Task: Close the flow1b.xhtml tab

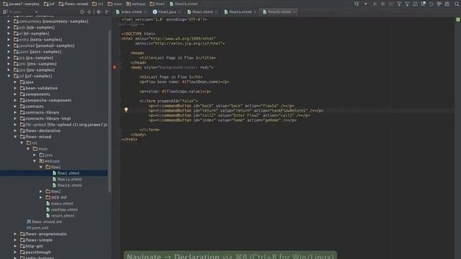Action: click(294, 12)
